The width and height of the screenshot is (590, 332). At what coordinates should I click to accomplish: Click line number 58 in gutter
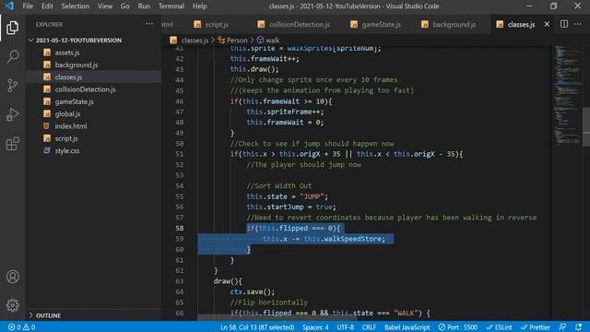[180, 228]
